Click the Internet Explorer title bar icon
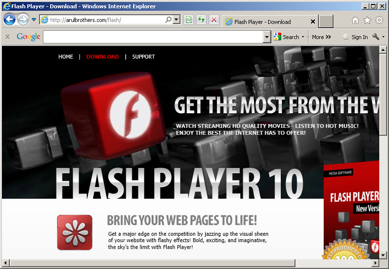 [x=6, y=6]
